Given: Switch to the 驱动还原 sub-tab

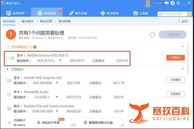Looking at the screenshot, I should click(46, 21).
